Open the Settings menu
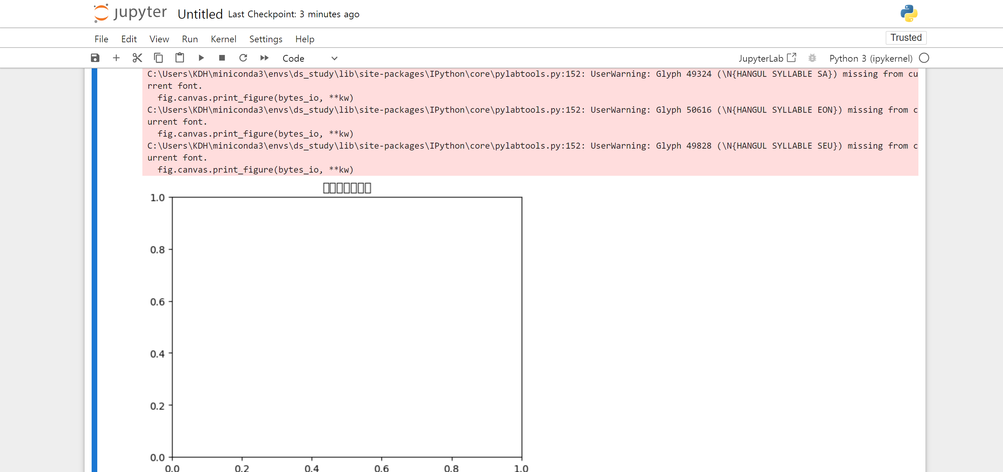The height and width of the screenshot is (472, 1003). [x=265, y=39]
